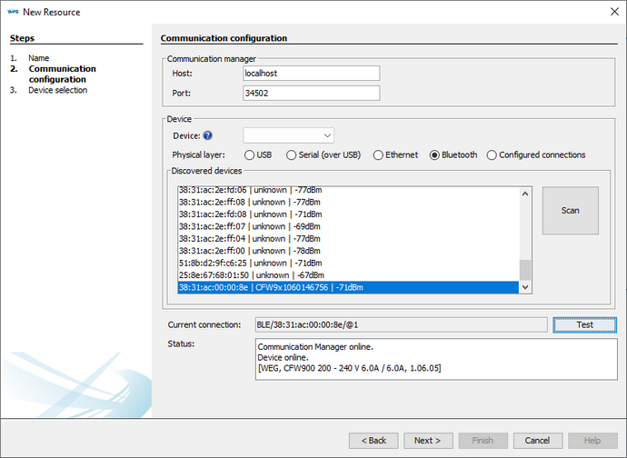Select the Ethernet radio button

(379, 155)
